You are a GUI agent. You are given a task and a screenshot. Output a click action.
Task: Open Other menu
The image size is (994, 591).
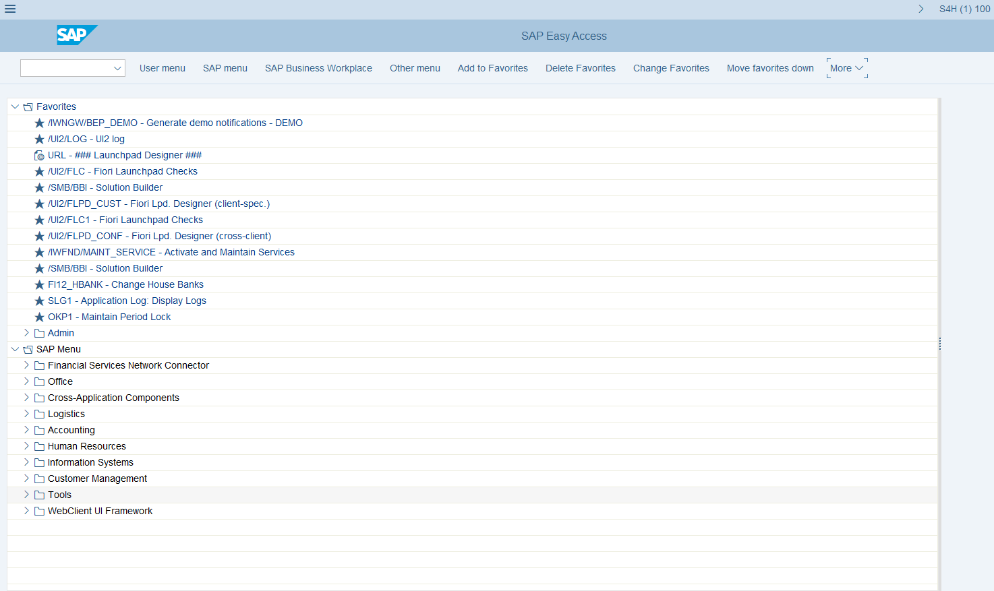pyautogui.click(x=415, y=68)
